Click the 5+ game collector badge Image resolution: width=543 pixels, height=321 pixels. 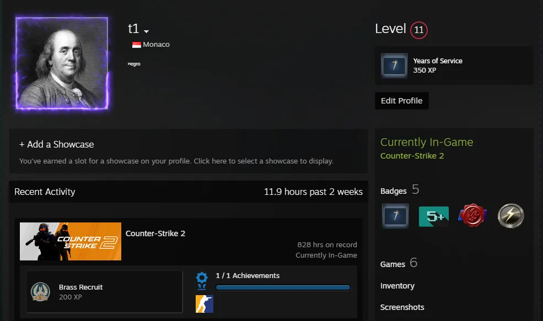[433, 216]
